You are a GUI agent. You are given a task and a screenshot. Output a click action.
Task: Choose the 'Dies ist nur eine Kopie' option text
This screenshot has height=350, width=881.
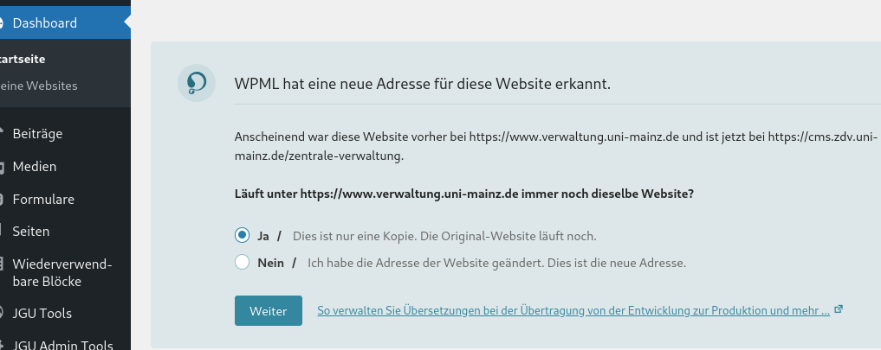pyautogui.click(x=444, y=236)
